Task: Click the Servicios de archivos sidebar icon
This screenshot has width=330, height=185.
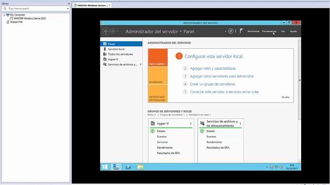Action: pos(105,64)
